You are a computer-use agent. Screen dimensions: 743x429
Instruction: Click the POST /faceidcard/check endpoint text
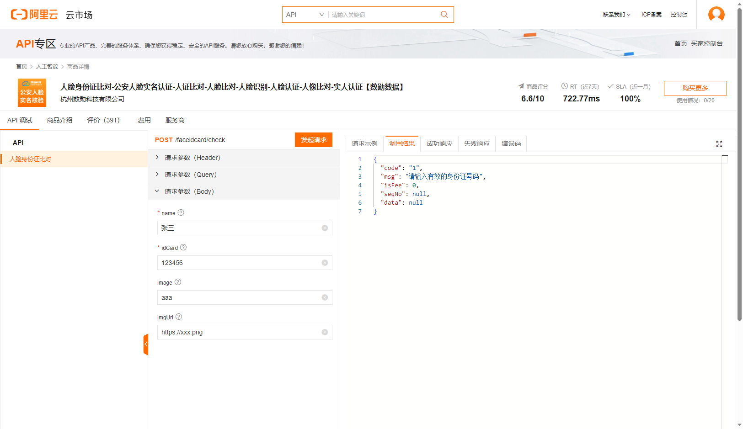(x=190, y=140)
